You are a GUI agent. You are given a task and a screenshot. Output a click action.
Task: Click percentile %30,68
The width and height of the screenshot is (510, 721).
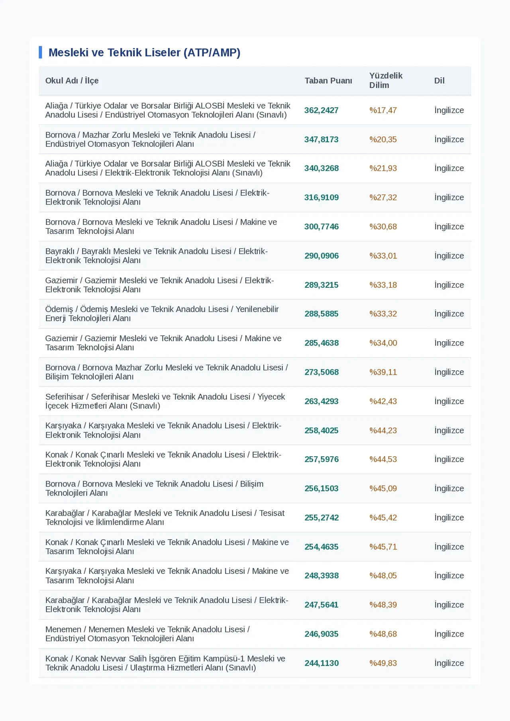[x=383, y=226]
